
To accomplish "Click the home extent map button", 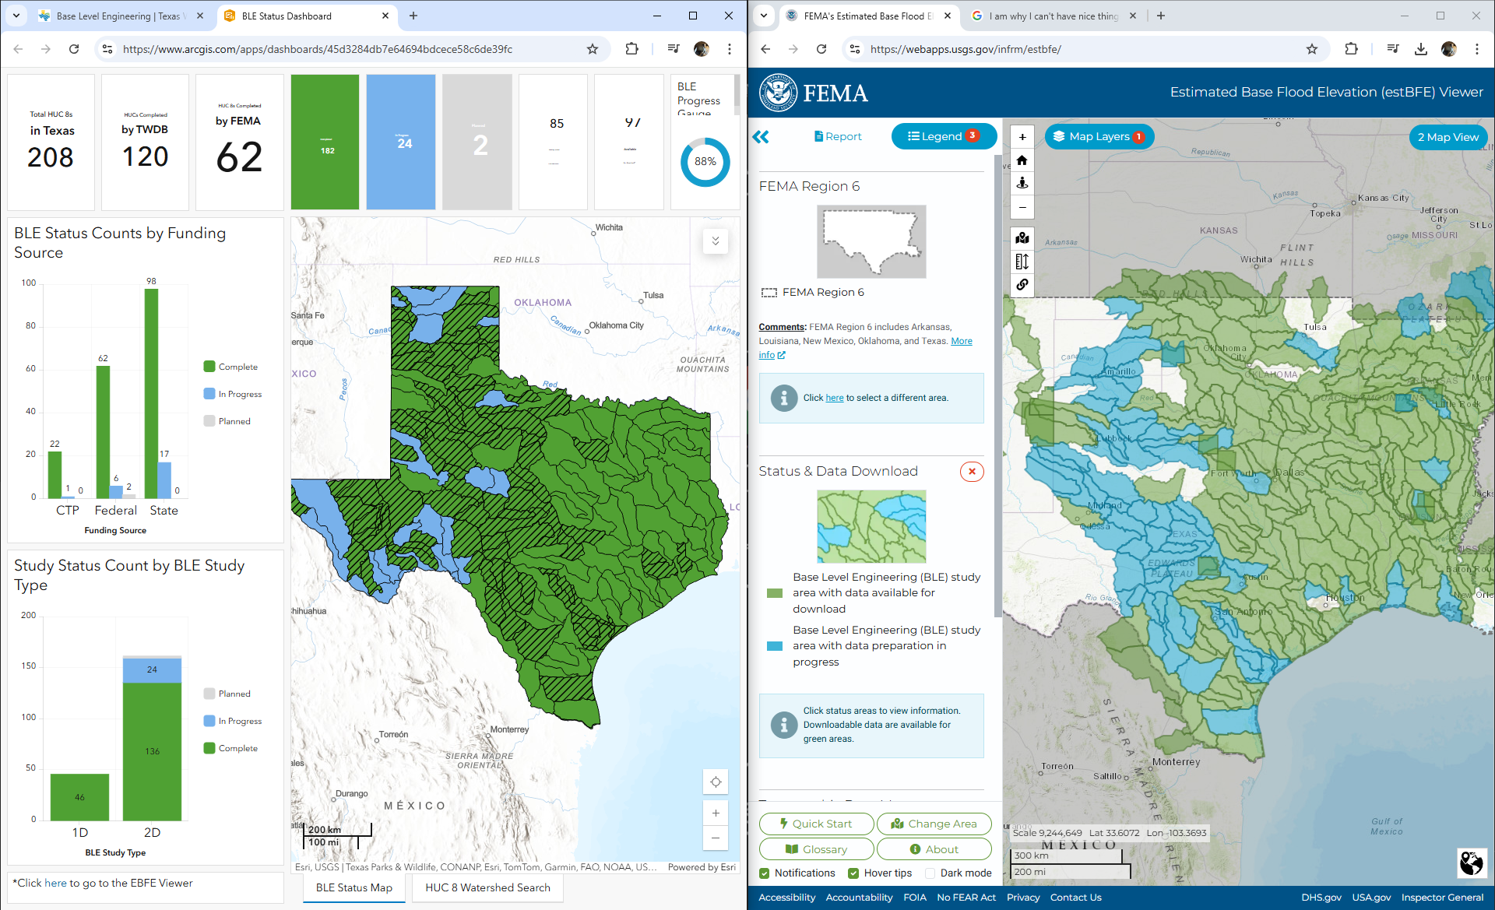I will pos(1022,160).
